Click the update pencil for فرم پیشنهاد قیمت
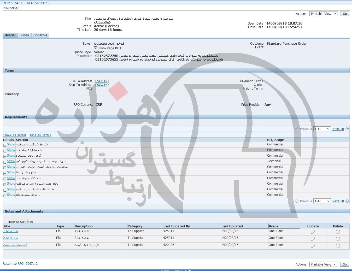Viewport: 352px width, 271px height. click(x=313, y=246)
